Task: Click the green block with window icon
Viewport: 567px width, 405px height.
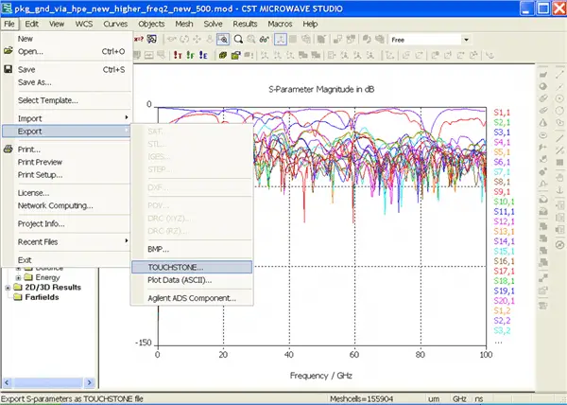Action: click(235, 56)
